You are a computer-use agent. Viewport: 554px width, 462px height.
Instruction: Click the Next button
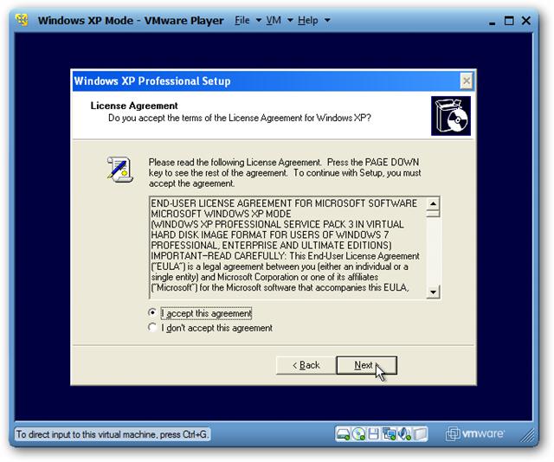(366, 365)
